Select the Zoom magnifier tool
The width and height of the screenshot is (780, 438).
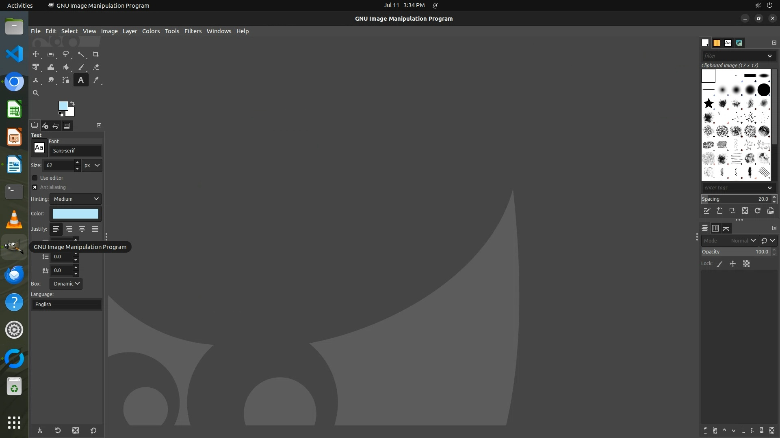click(x=36, y=93)
